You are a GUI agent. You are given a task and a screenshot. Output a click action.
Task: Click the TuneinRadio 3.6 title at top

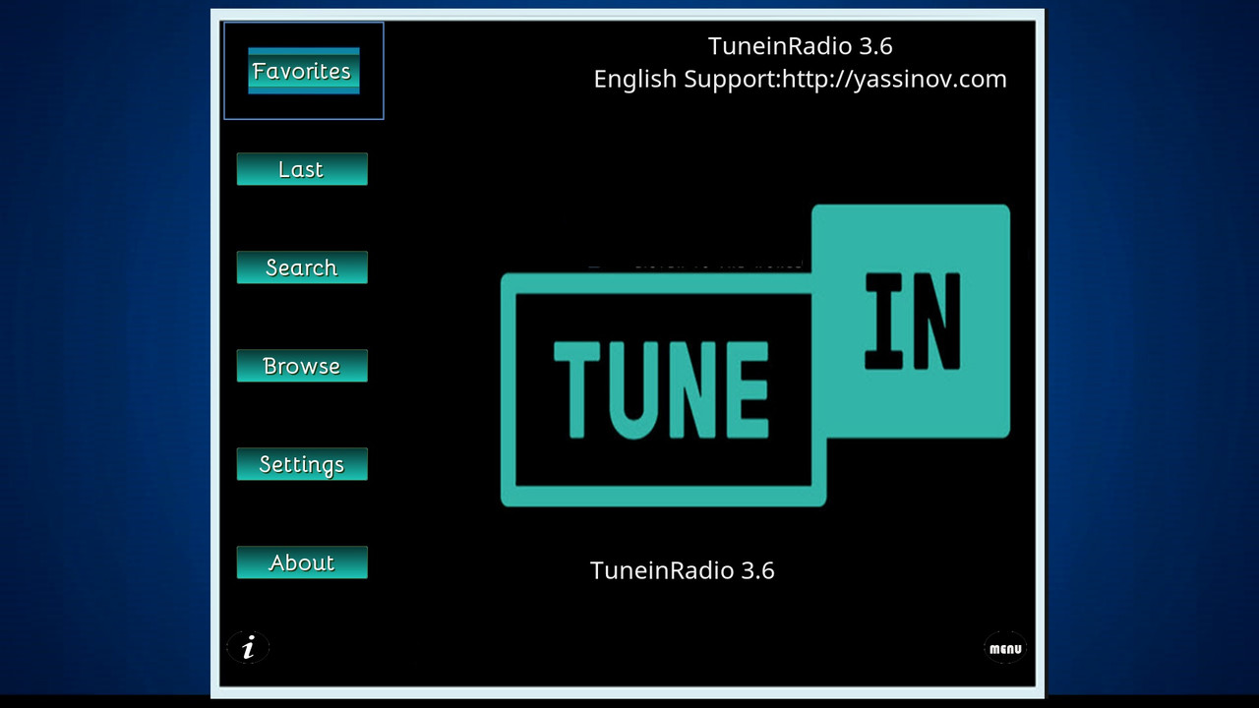point(800,45)
